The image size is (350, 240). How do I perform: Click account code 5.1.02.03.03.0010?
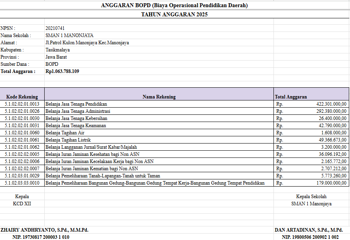point(22,183)
